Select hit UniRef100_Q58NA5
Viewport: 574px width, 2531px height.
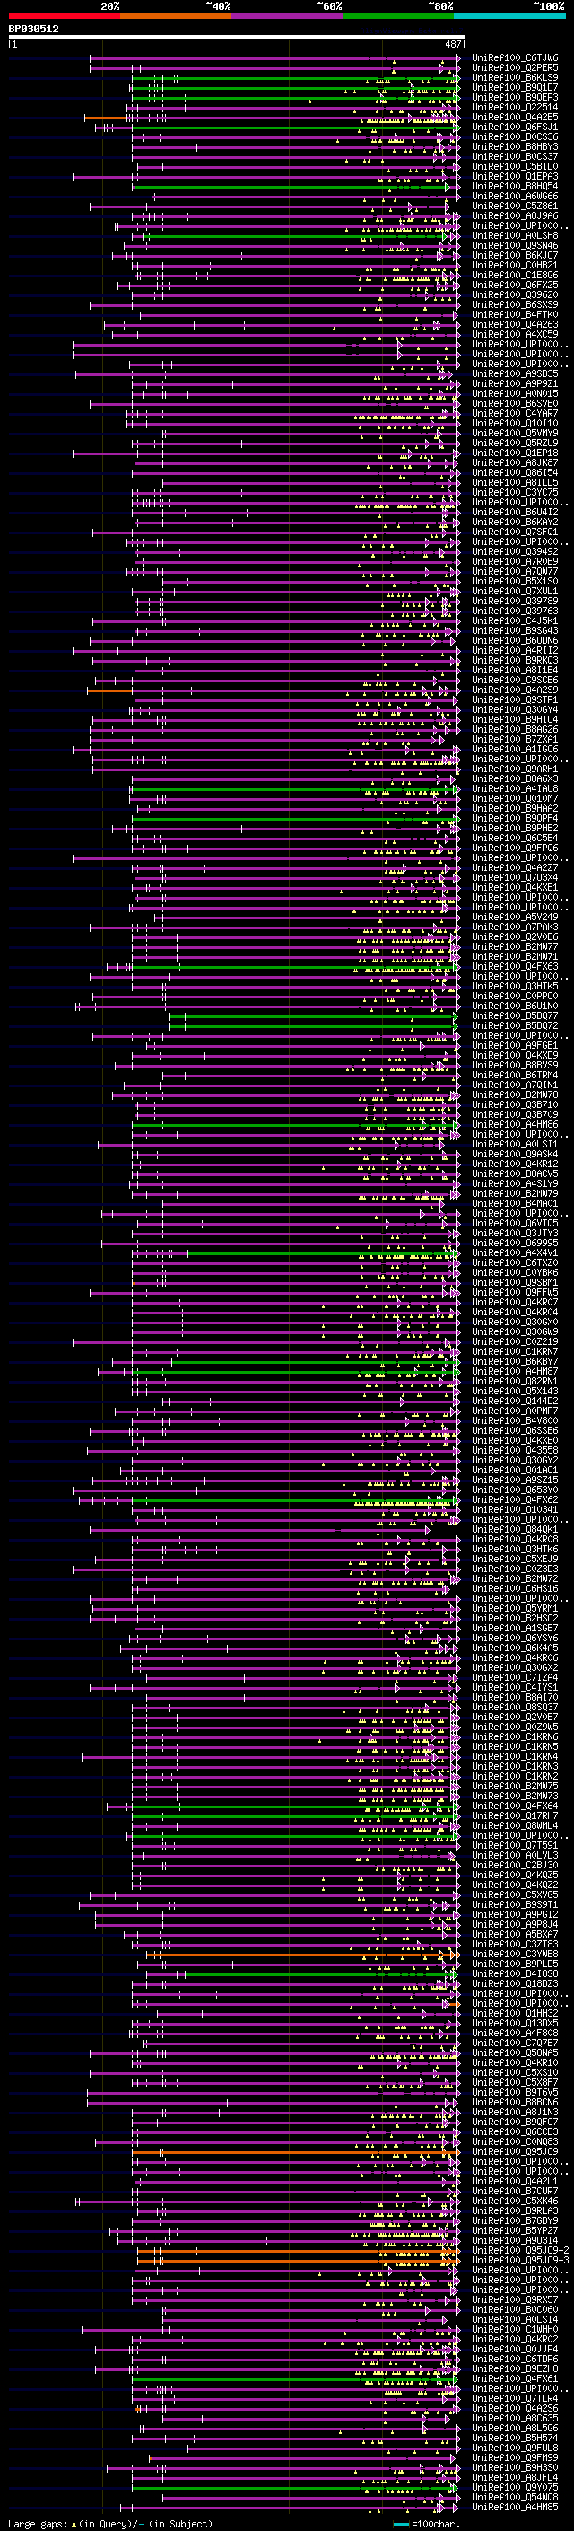click(x=515, y=2052)
